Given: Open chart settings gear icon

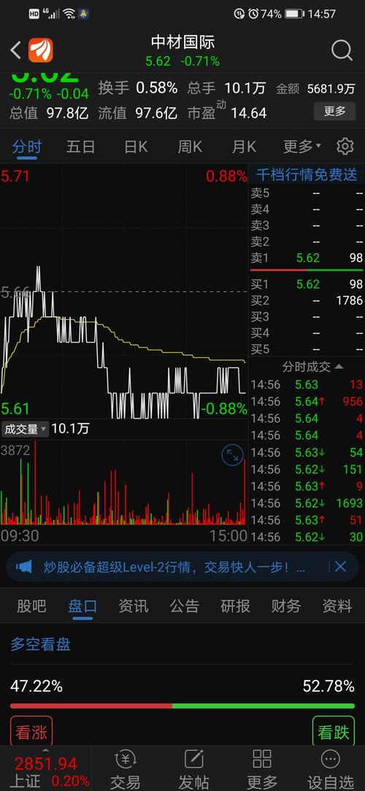Looking at the screenshot, I should point(345,146).
